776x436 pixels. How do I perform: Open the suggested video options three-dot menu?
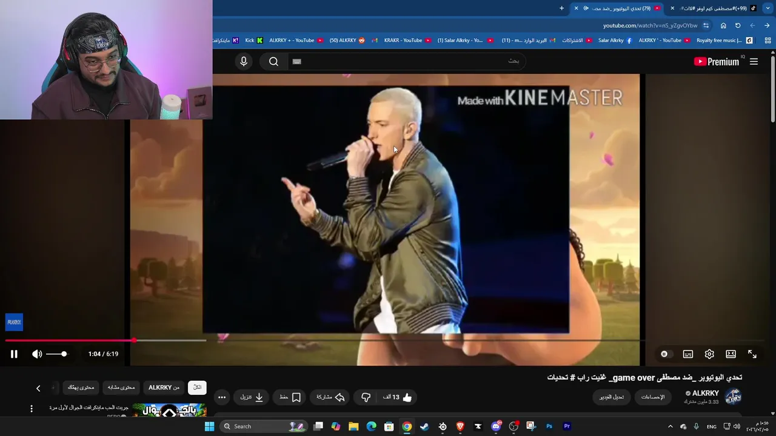coord(32,409)
